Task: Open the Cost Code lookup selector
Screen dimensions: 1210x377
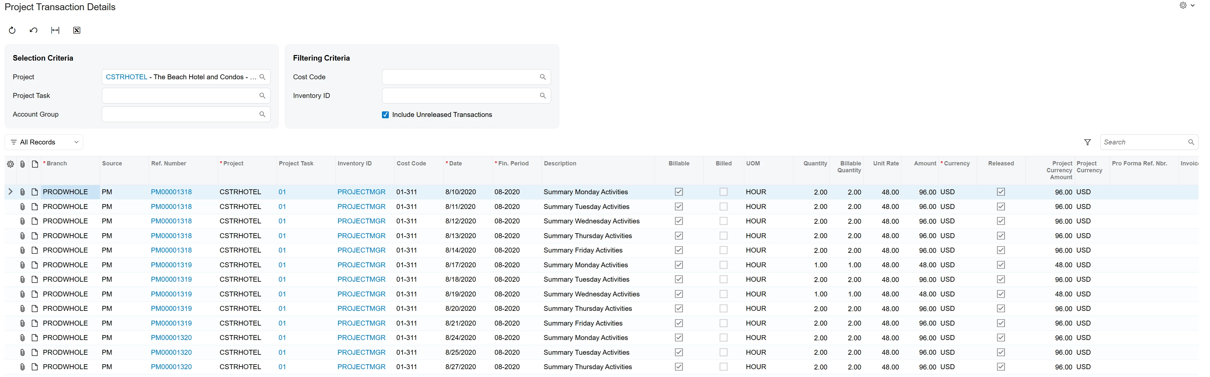Action: click(543, 77)
